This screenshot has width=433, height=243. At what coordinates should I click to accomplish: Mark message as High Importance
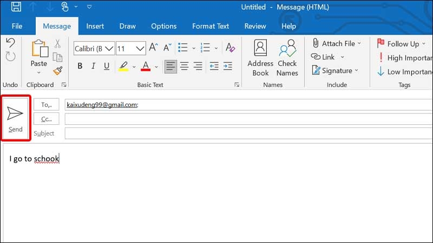coord(404,58)
